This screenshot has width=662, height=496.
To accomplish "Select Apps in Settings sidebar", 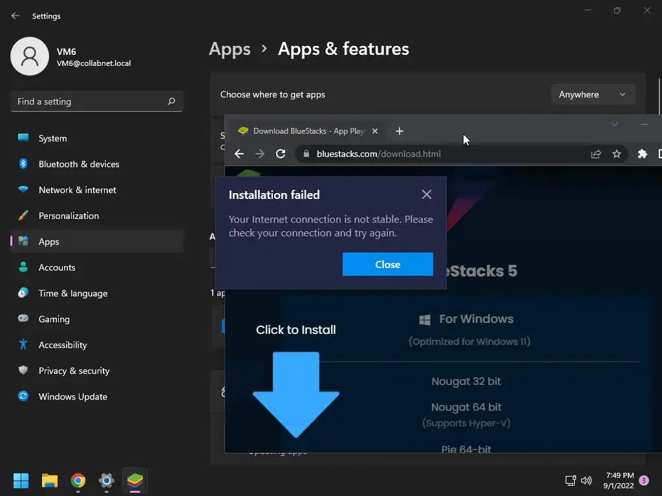I will click(x=97, y=242).
